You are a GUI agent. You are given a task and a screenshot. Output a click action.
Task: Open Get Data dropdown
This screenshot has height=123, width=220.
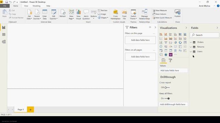tap(29, 14)
